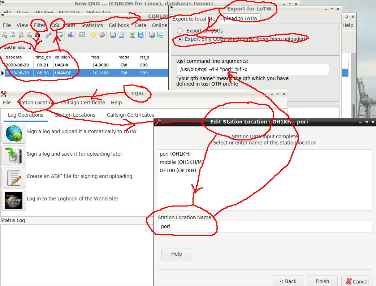The height and width of the screenshot is (286, 376).
Task: Click the green lined list document icon
Action: [132, 35]
